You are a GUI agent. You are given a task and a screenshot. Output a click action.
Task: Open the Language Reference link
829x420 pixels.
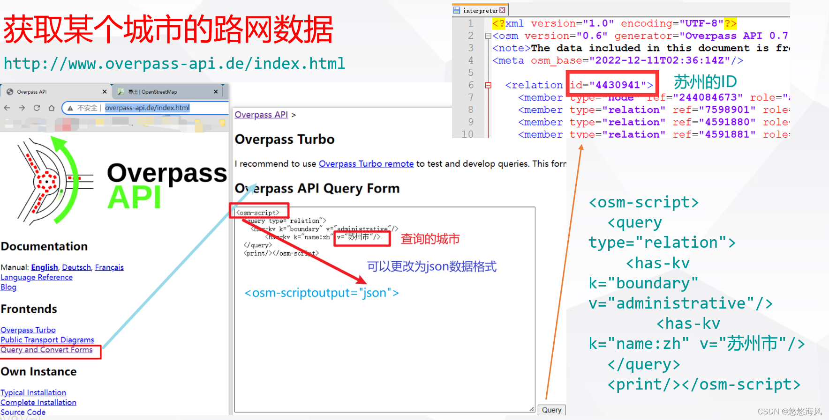pos(37,277)
